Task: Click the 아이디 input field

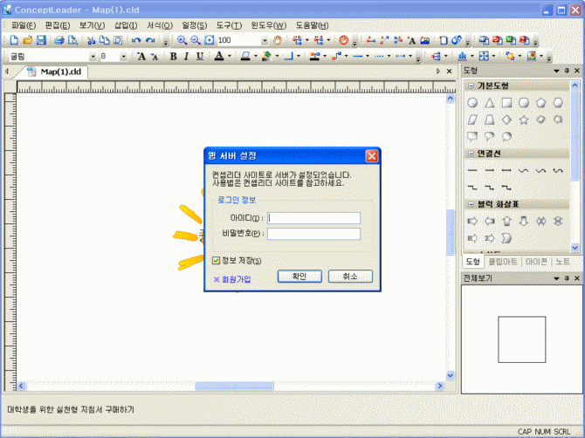Action: point(313,218)
